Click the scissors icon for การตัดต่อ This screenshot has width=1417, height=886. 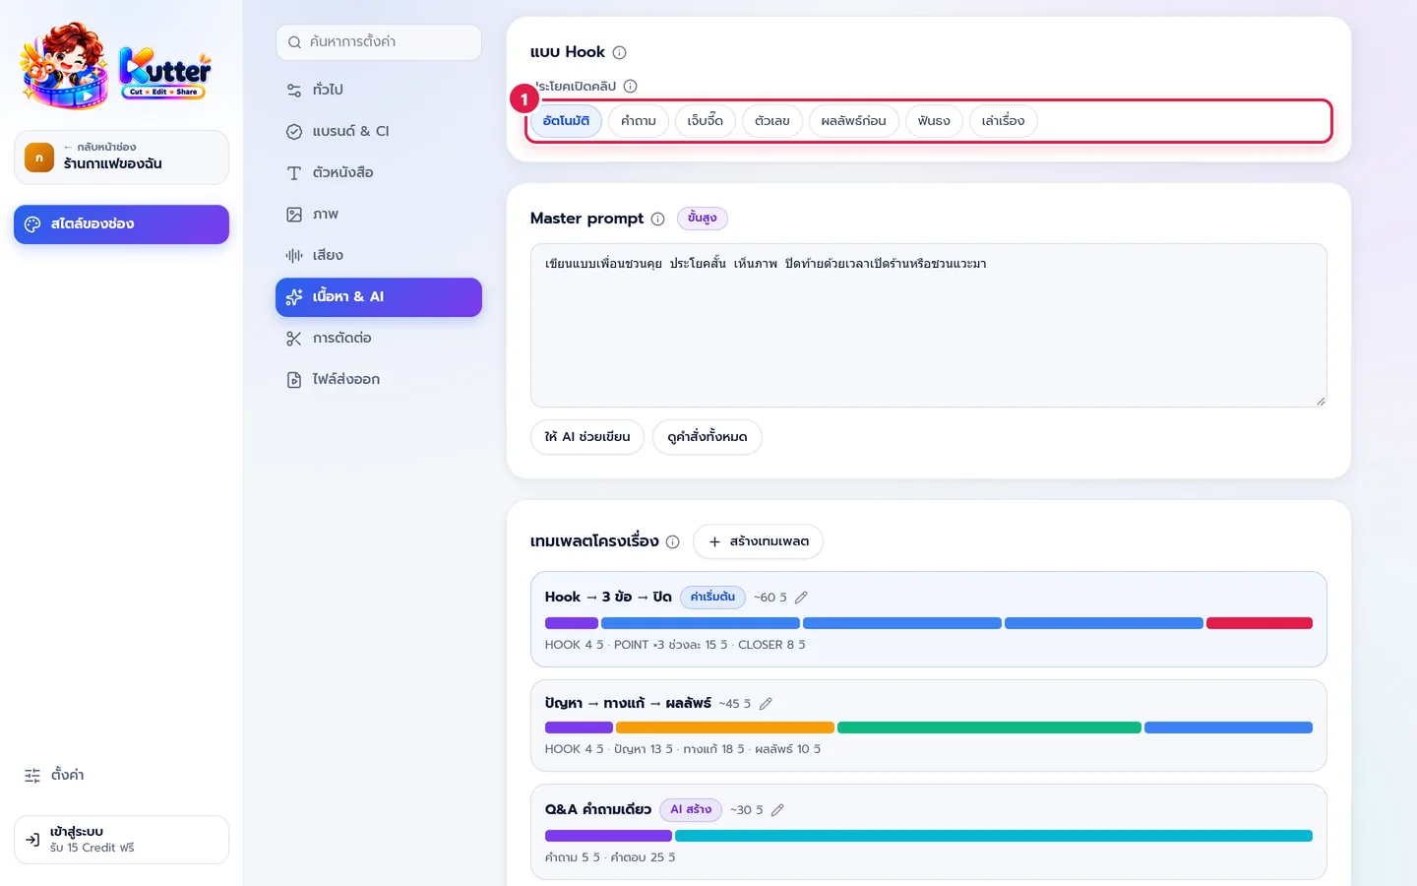click(x=293, y=339)
